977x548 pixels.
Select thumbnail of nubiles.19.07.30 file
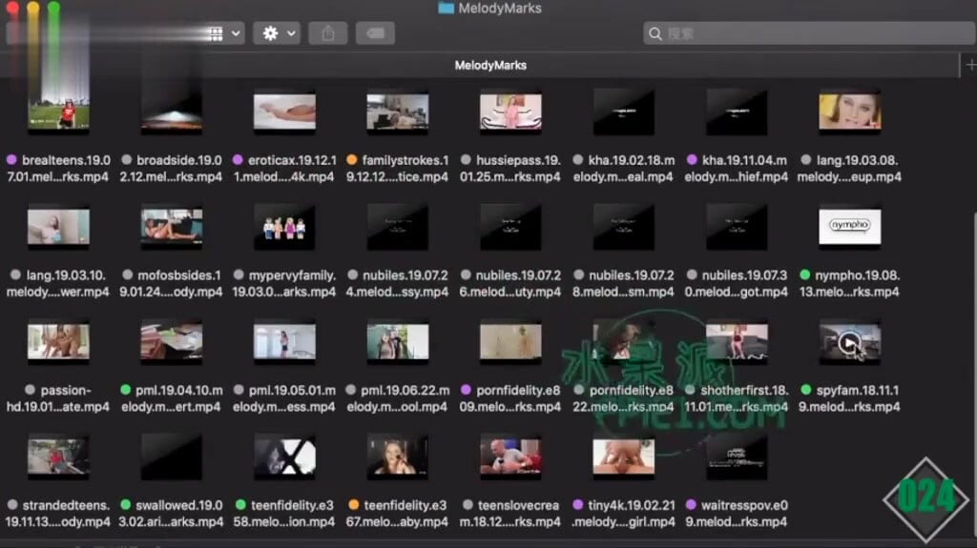(737, 227)
